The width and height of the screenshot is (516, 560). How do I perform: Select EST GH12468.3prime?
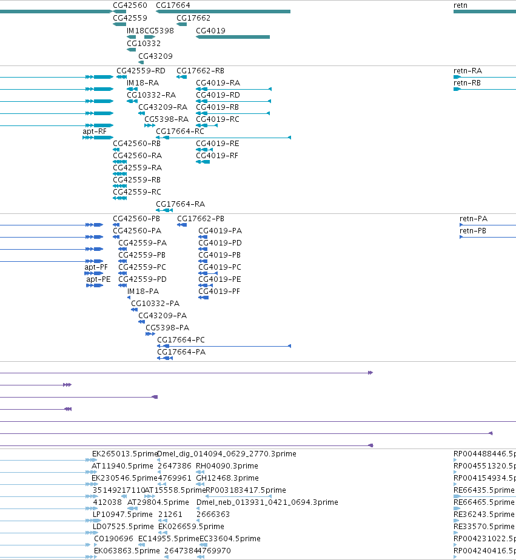click(x=227, y=478)
